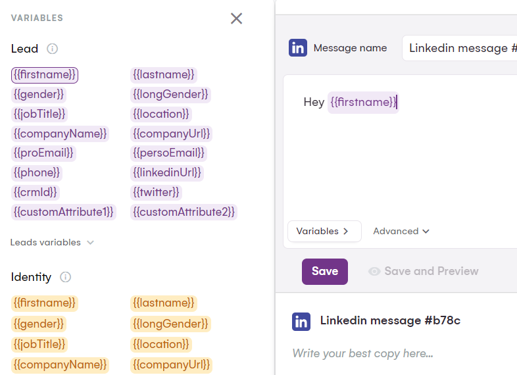Insert Lead {{customAttribute1}} variable

click(64, 212)
